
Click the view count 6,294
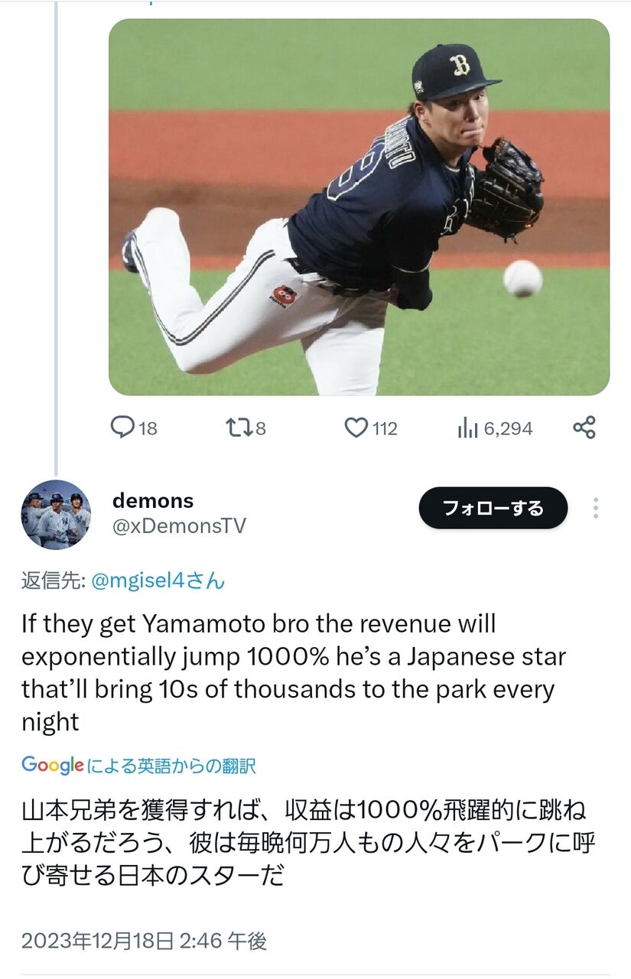(508, 428)
